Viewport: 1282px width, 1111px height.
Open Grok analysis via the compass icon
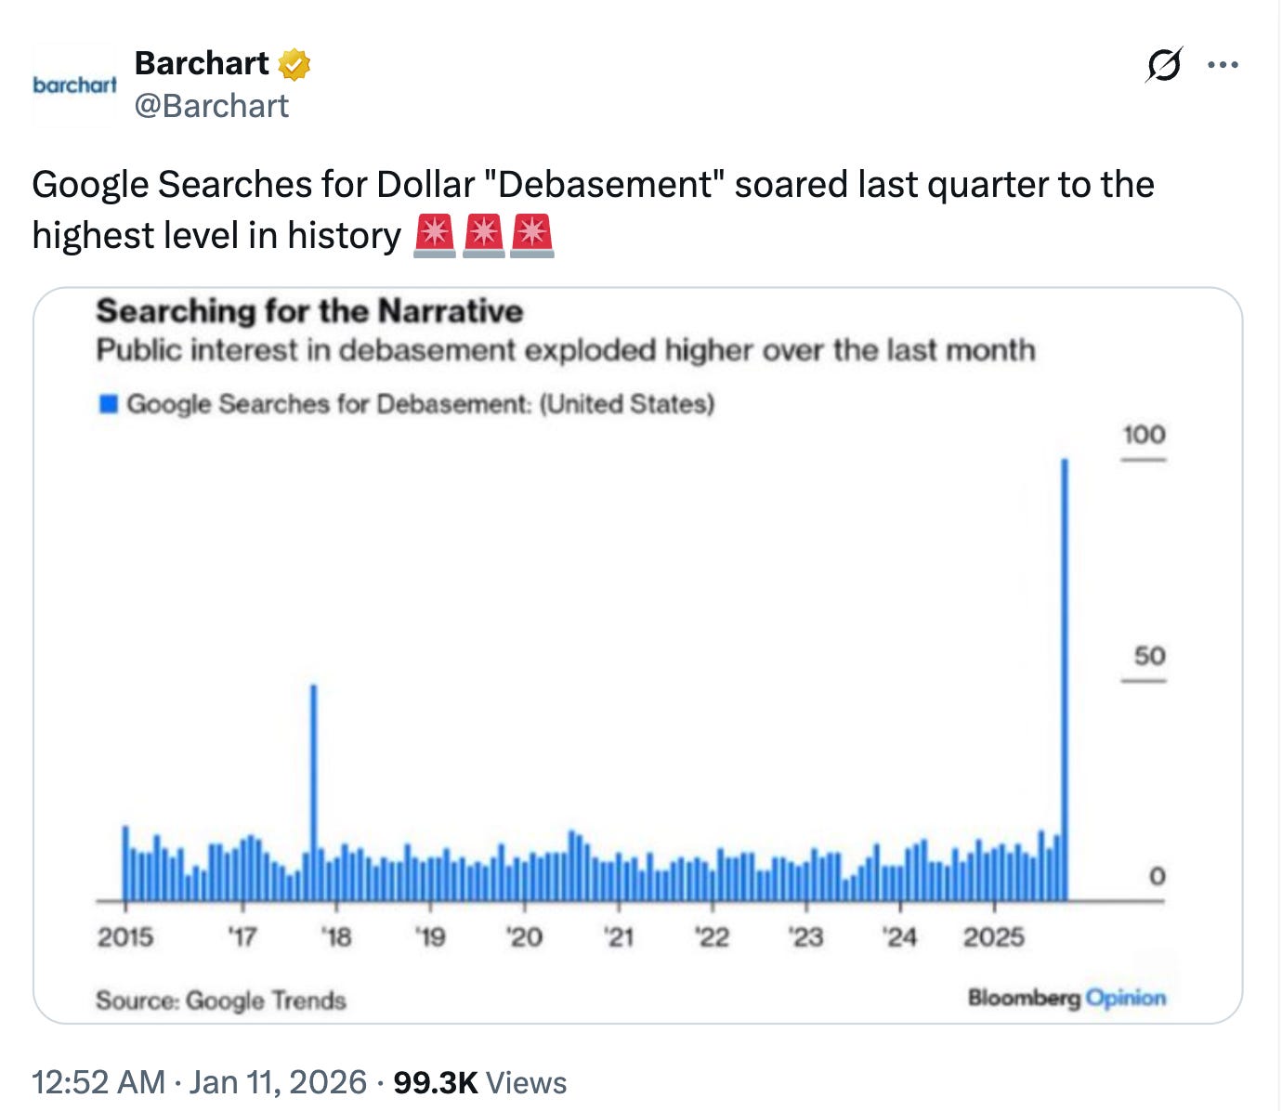[1168, 64]
